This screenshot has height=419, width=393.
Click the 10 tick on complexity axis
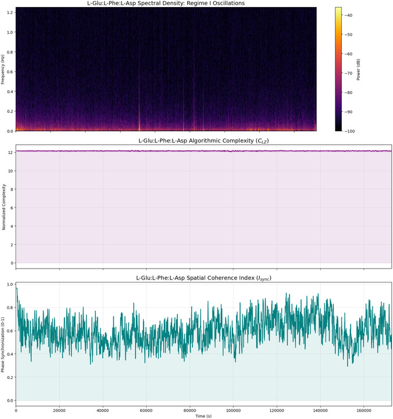[10, 171]
